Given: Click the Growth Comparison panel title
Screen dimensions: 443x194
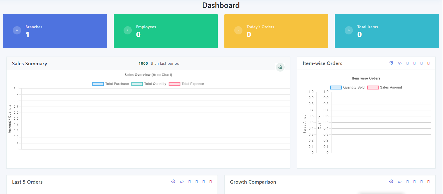Looking at the screenshot, I should pos(253,182).
